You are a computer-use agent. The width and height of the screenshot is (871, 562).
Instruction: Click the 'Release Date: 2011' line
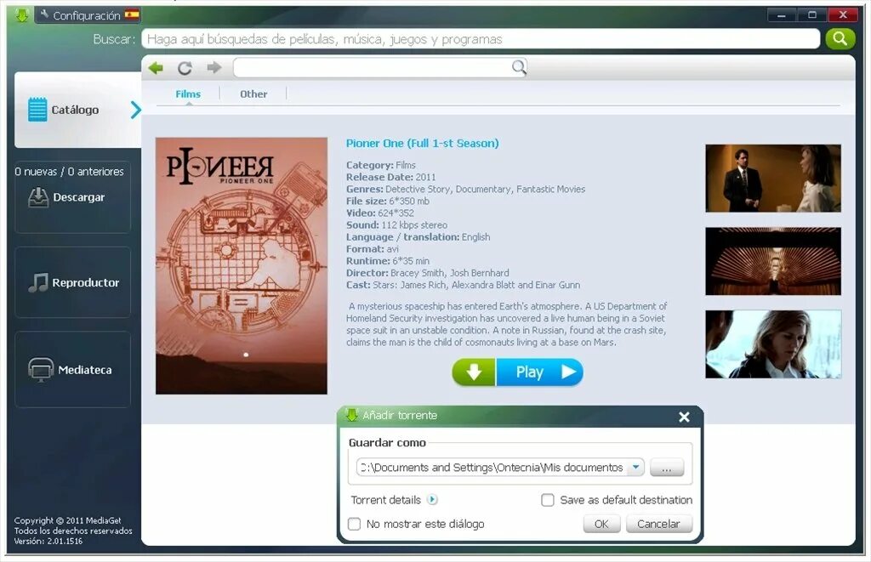tap(391, 177)
